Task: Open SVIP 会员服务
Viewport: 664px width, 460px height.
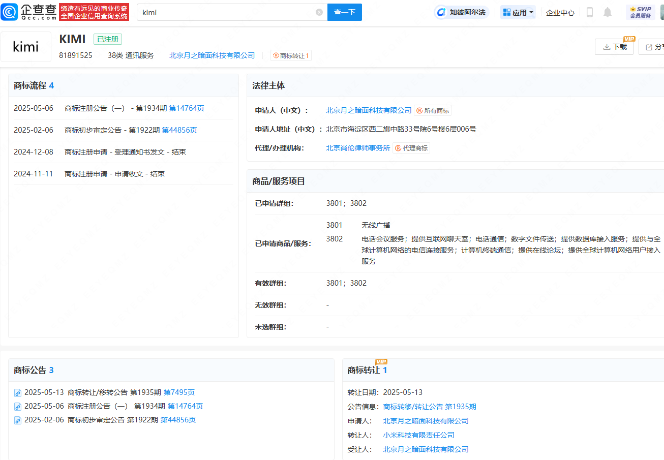Action: [x=640, y=12]
